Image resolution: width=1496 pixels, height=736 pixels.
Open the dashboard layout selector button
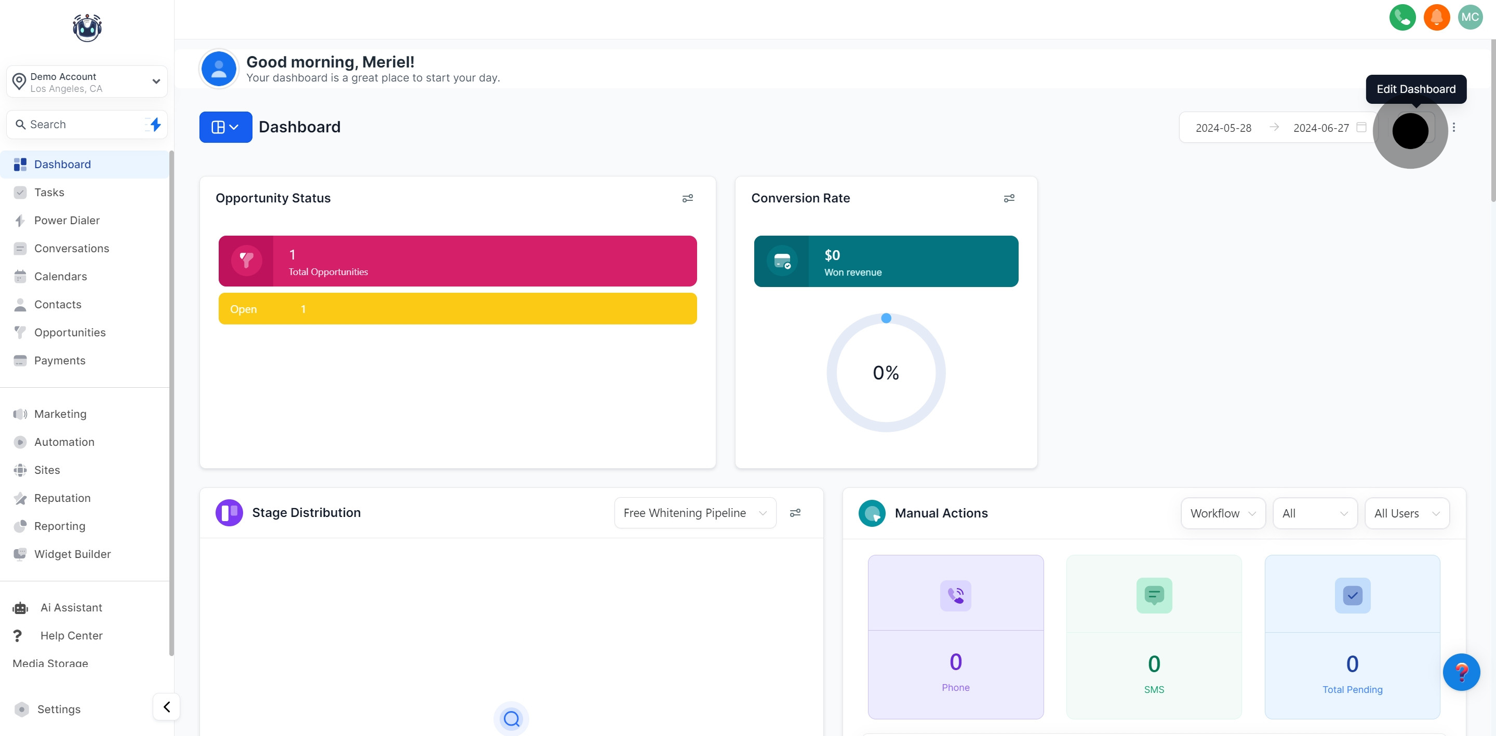[x=225, y=127]
